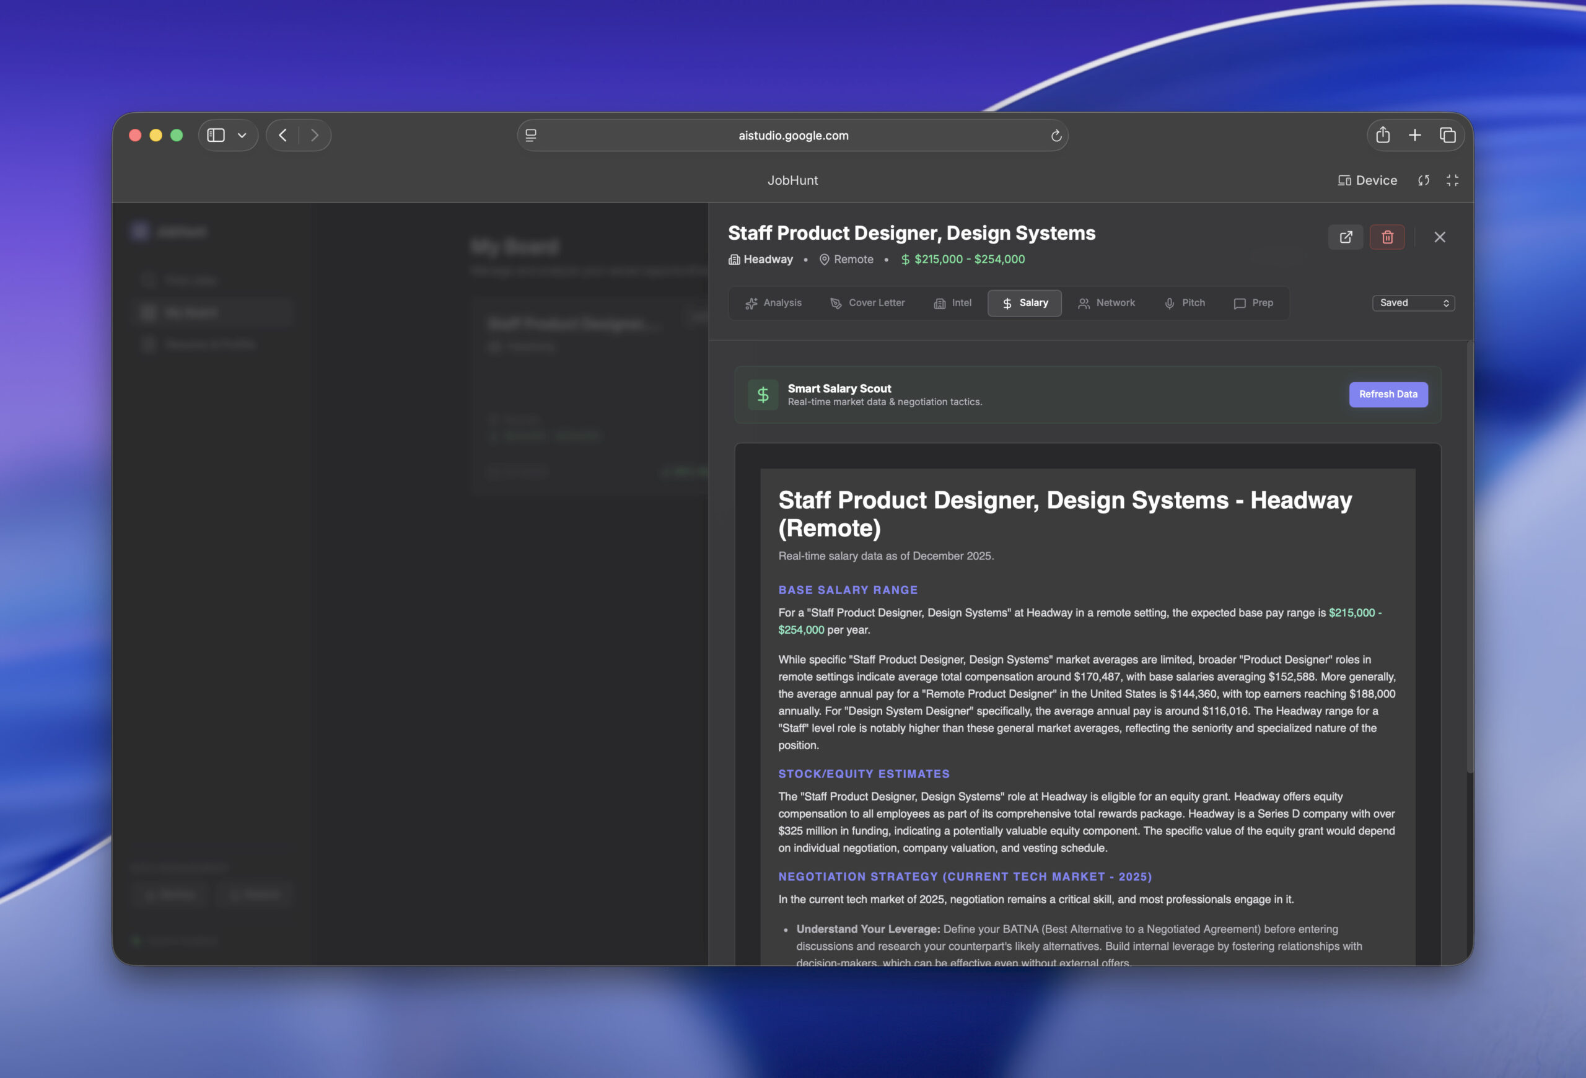Select the Pitch tab
The width and height of the screenshot is (1586, 1078).
pos(1184,303)
